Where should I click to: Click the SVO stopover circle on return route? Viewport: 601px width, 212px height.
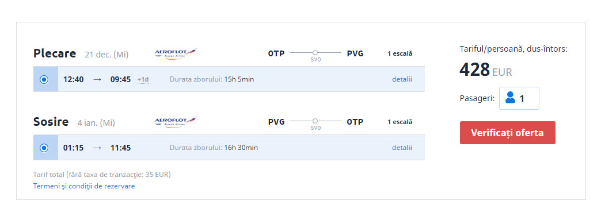[x=315, y=121]
